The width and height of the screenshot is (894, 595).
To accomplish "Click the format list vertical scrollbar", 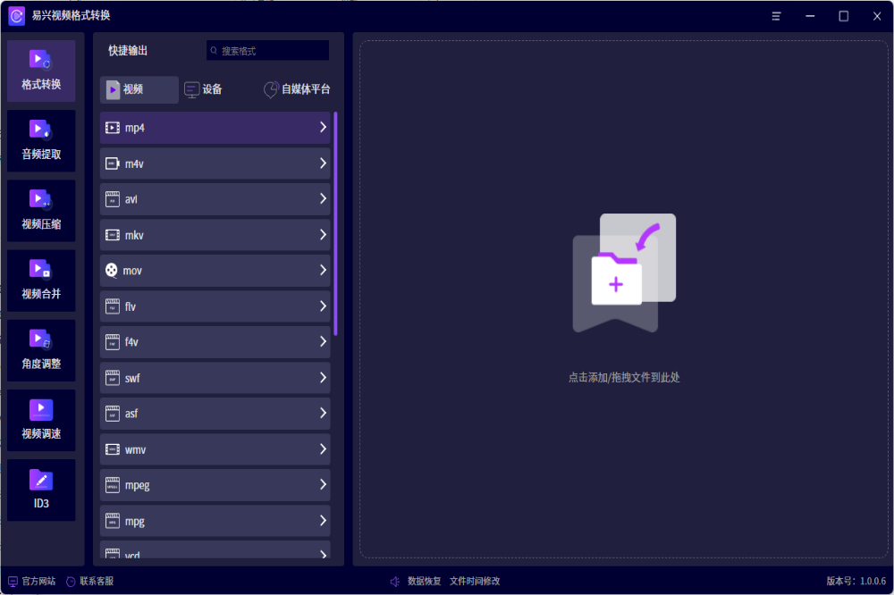I will (335, 223).
